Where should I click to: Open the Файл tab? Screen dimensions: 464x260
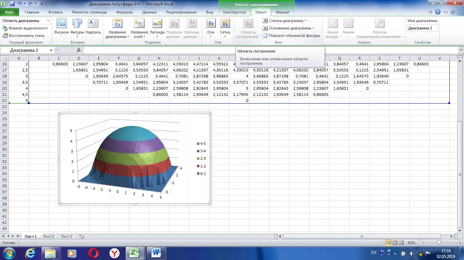coord(10,12)
